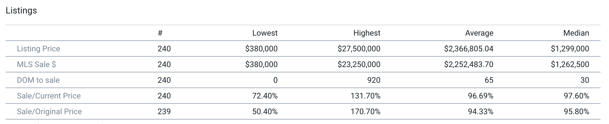
Task: Click the Sale/Current Price row label
Action: point(49,96)
